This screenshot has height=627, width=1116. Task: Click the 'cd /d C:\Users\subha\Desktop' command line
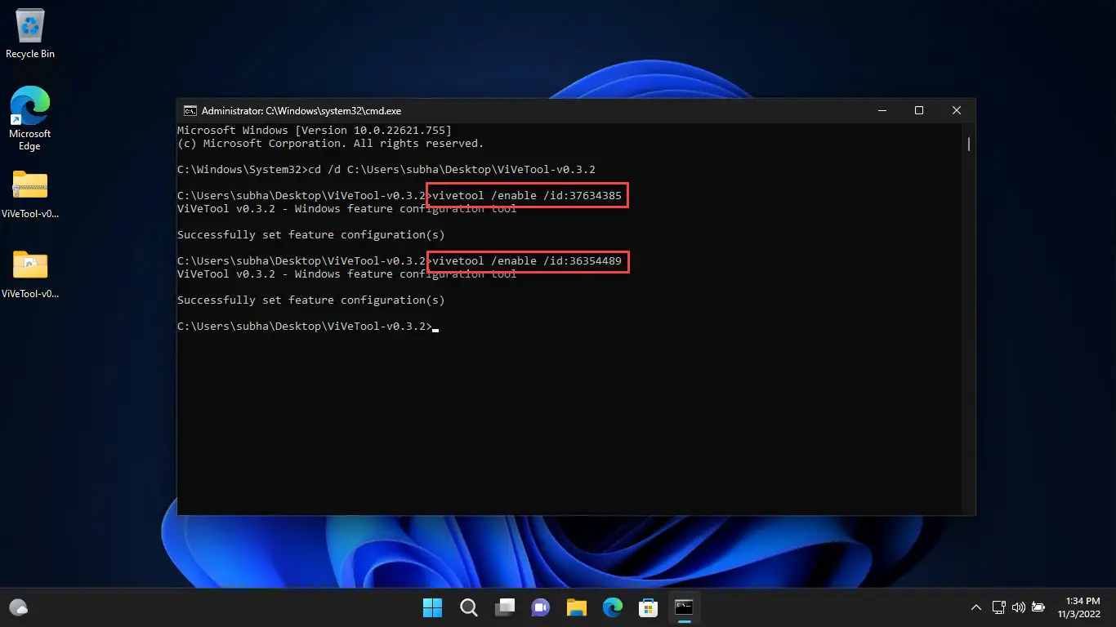point(386,170)
